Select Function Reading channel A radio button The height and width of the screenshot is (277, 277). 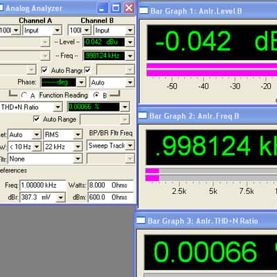24,95
